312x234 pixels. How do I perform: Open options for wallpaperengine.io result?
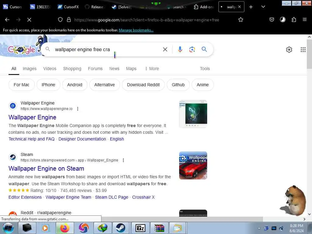[78, 109]
